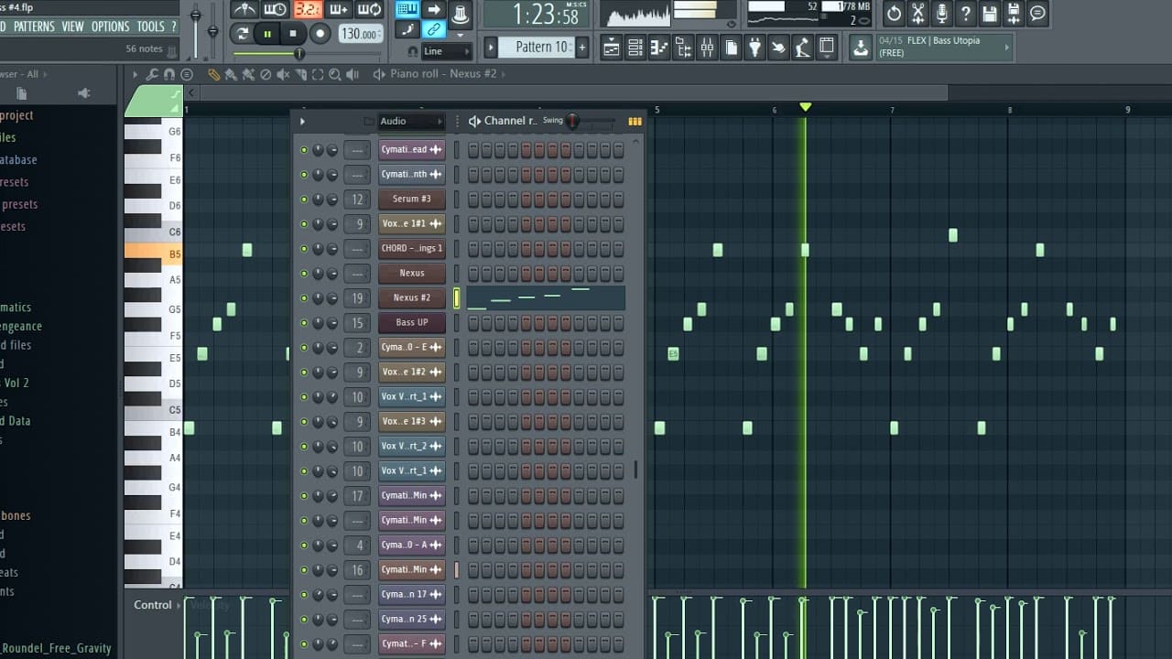Viewport: 1172px width, 659px height.
Task: Open the TOOLS menu
Action: click(150, 27)
